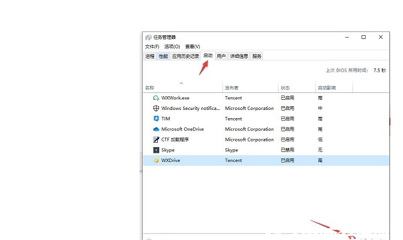The image size is (403, 240).
Task: Click the WXDrive app icon
Action: (156, 161)
